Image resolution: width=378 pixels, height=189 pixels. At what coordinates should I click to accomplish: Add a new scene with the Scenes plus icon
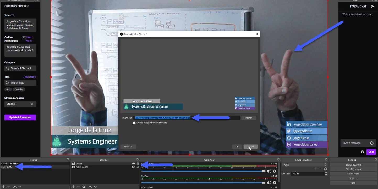4,187
